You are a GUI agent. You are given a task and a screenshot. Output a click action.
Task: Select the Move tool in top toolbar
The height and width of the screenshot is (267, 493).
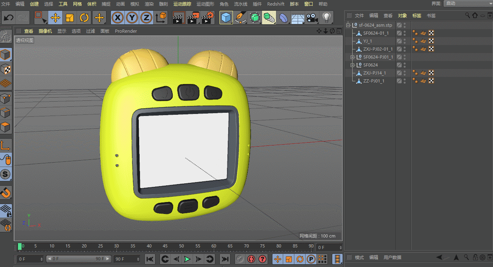click(x=55, y=18)
